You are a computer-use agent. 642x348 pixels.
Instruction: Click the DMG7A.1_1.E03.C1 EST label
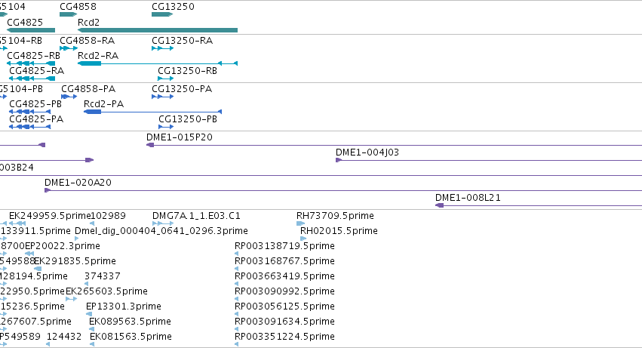196,216
